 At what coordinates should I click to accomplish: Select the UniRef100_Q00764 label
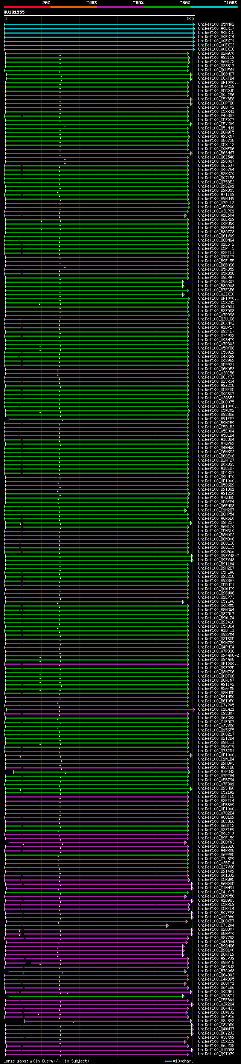216,170
